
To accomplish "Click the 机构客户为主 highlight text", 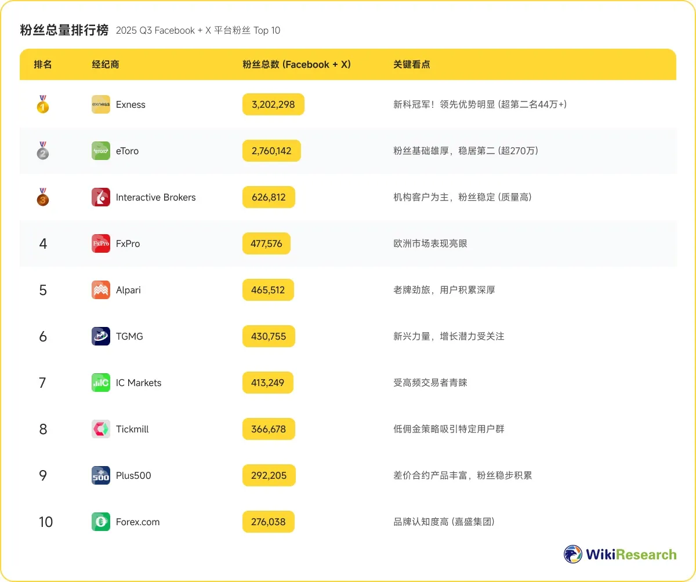I will point(462,197).
